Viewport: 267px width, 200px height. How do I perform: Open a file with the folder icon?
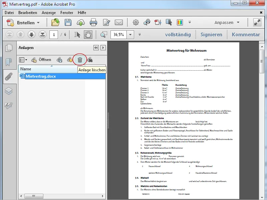(x=55, y=22)
